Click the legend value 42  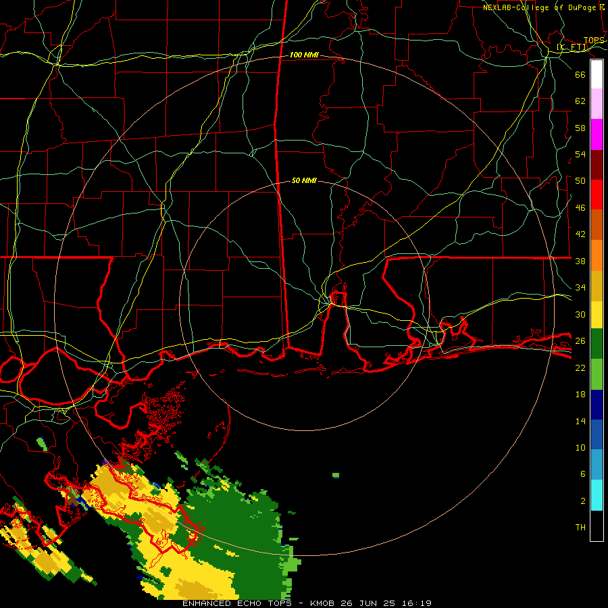pyautogui.click(x=580, y=234)
